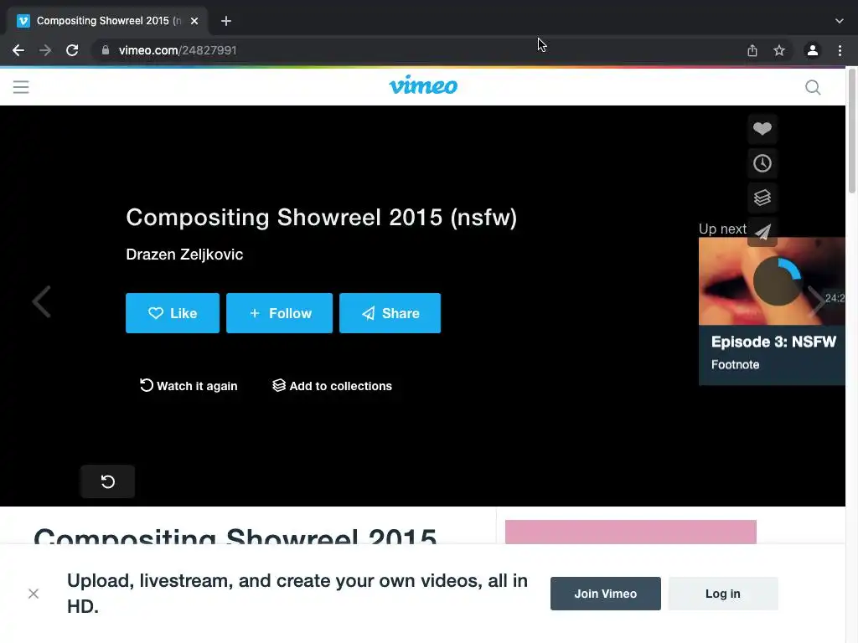Share video using paper plane icon in sidebar
Screen dimensions: 858x643
[x=762, y=232]
